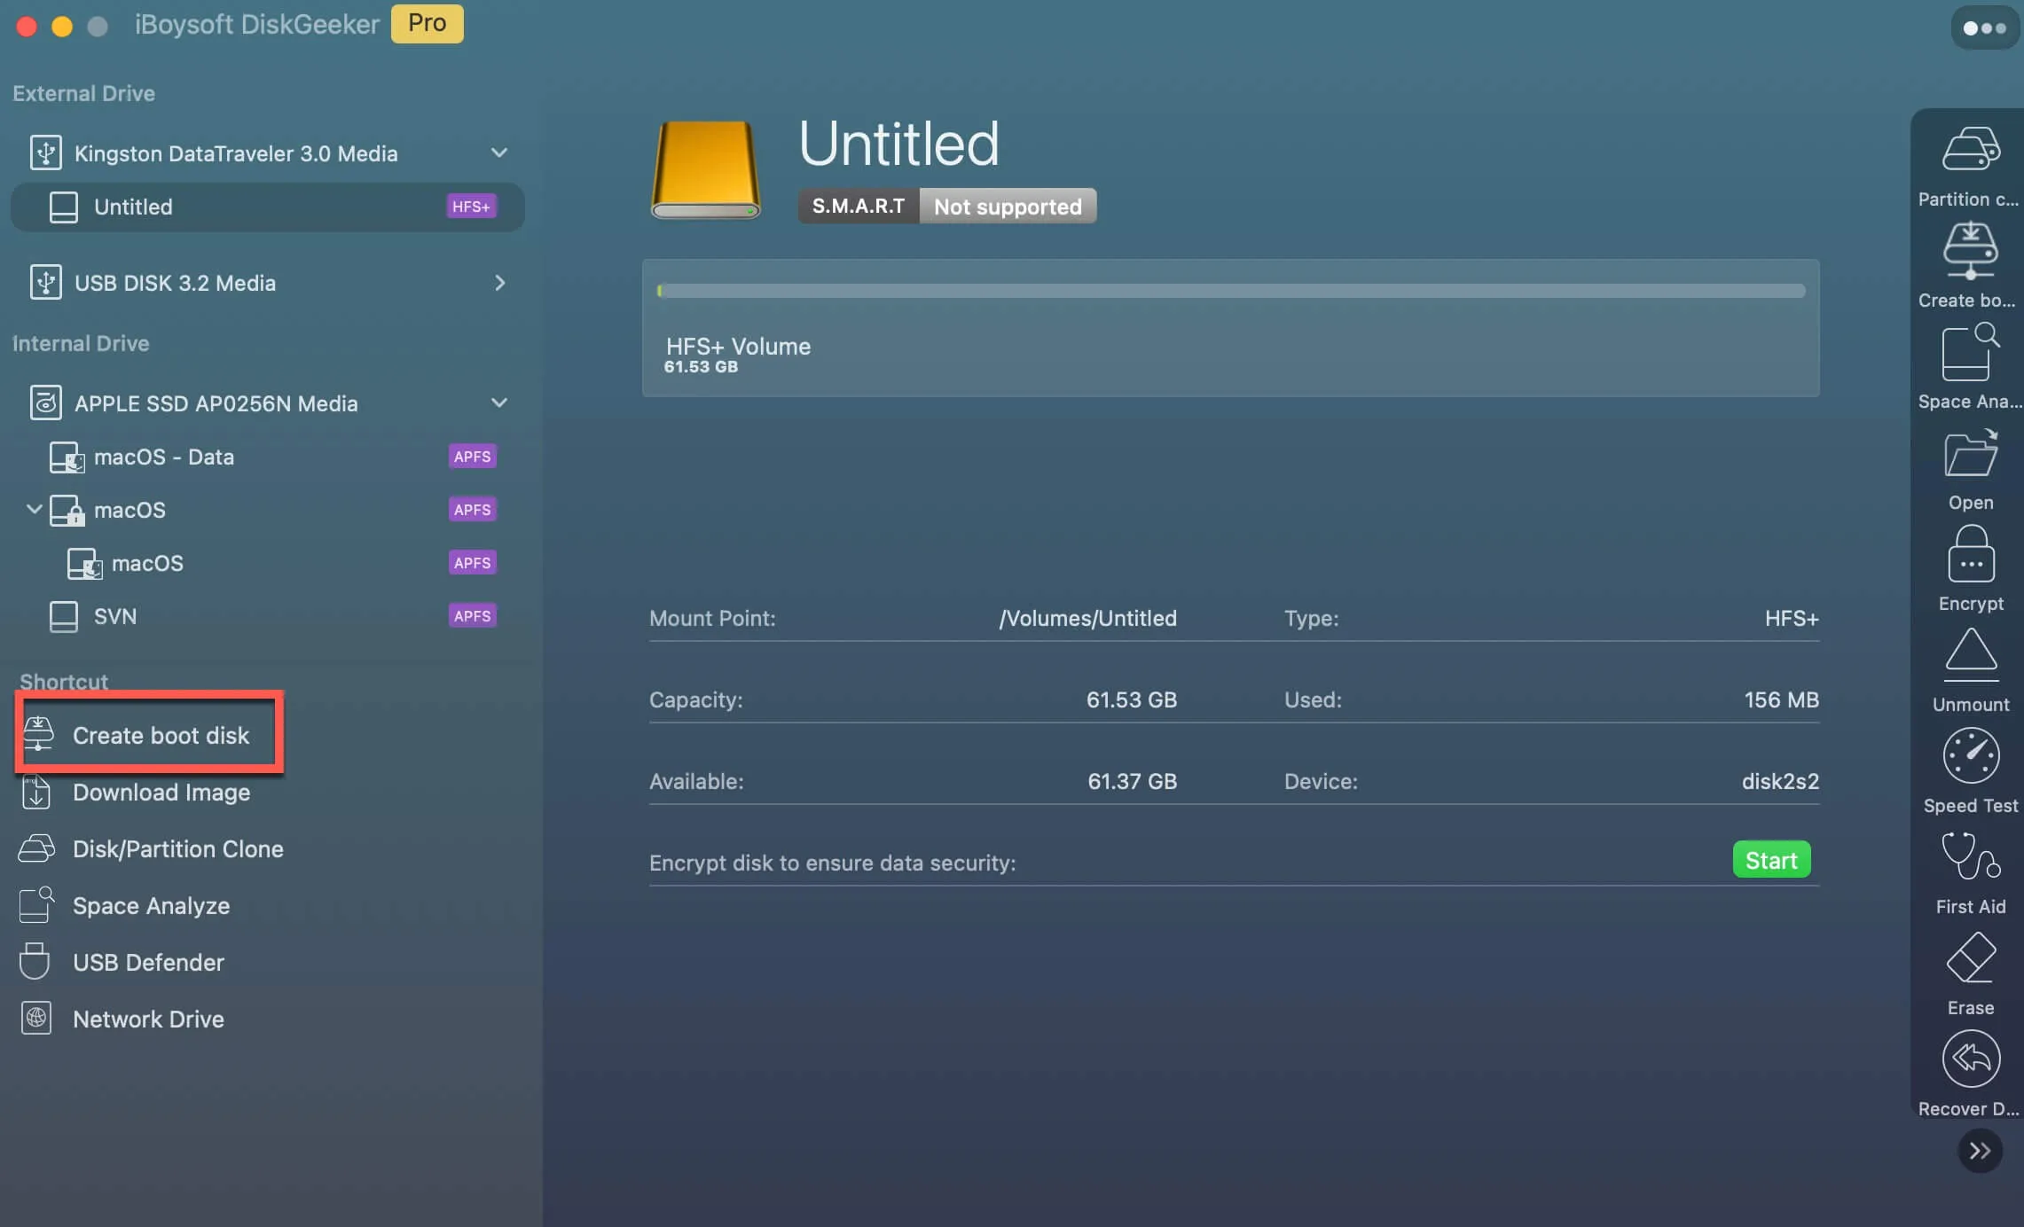
Task: Expand USB DISK 3.2 Media chevron
Action: pyautogui.click(x=499, y=283)
